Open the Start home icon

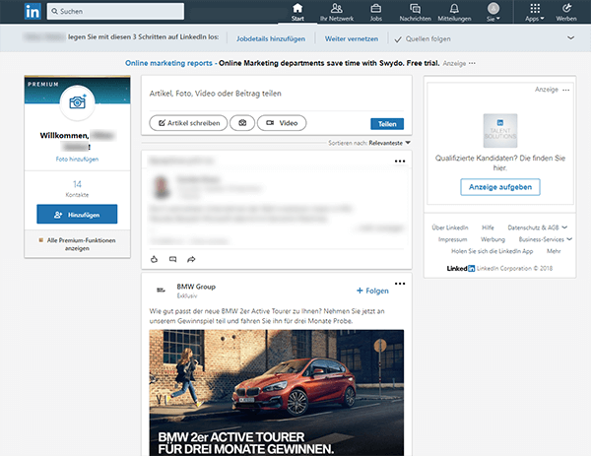[x=297, y=12]
